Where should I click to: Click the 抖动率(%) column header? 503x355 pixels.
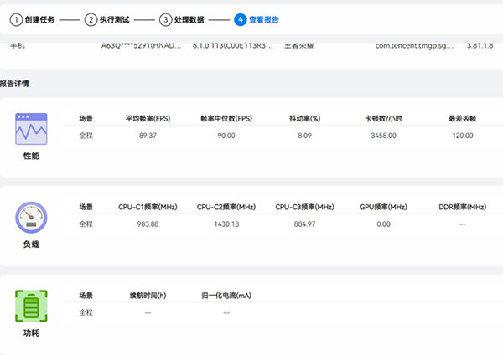[x=304, y=118]
